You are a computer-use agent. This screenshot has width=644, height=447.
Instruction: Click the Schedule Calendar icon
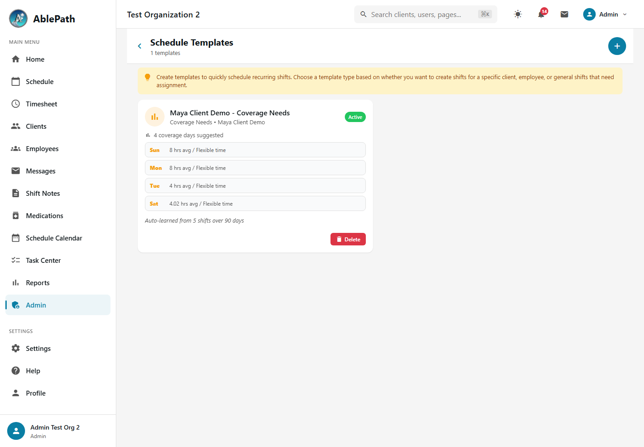click(16, 238)
